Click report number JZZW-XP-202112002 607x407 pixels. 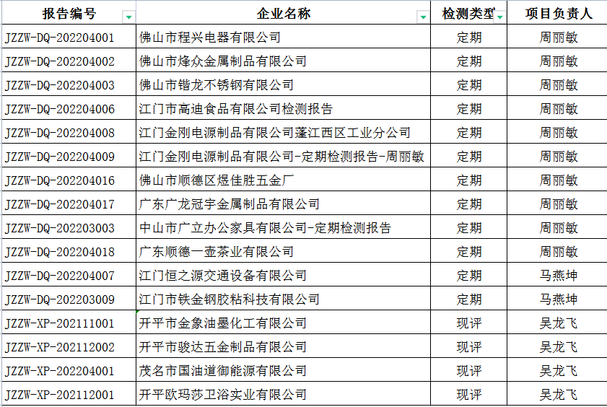pos(60,347)
